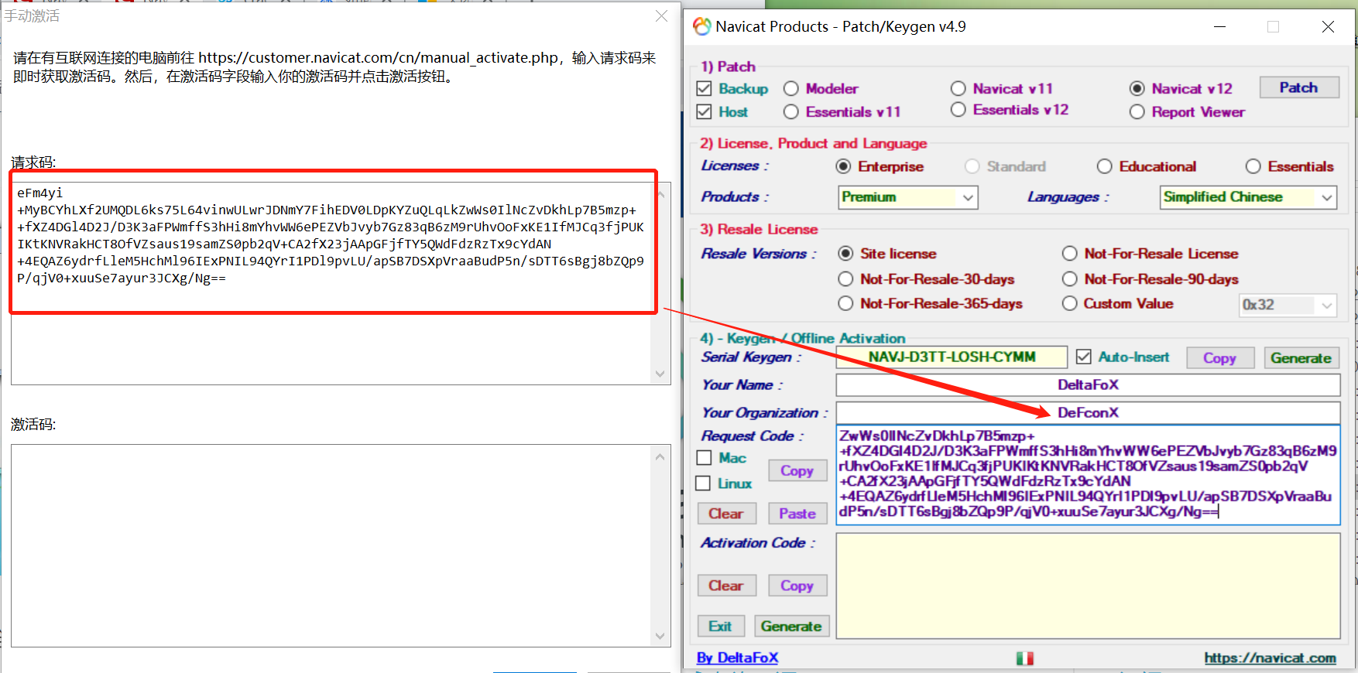Open the Products dropdown showing Premium
This screenshot has width=1358, height=673.
pyautogui.click(x=907, y=197)
